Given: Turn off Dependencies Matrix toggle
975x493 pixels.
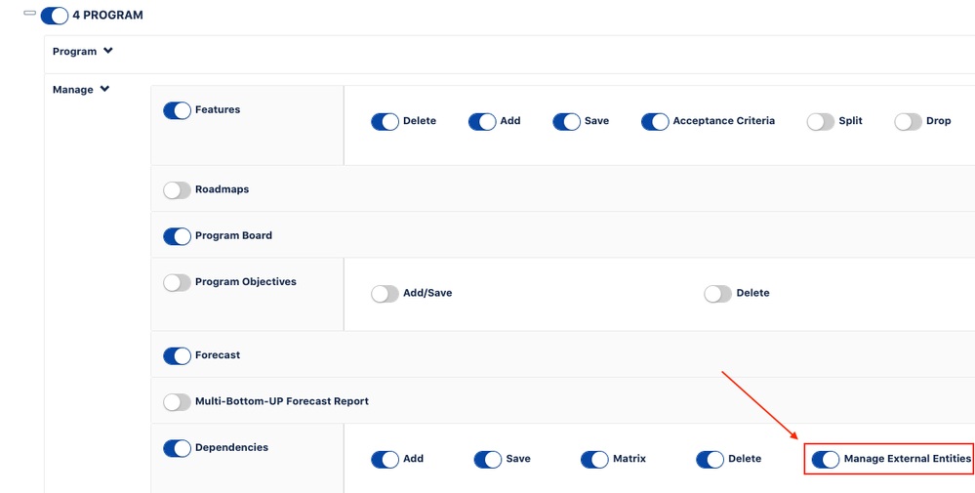Looking at the screenshot, I should [594, 460].
